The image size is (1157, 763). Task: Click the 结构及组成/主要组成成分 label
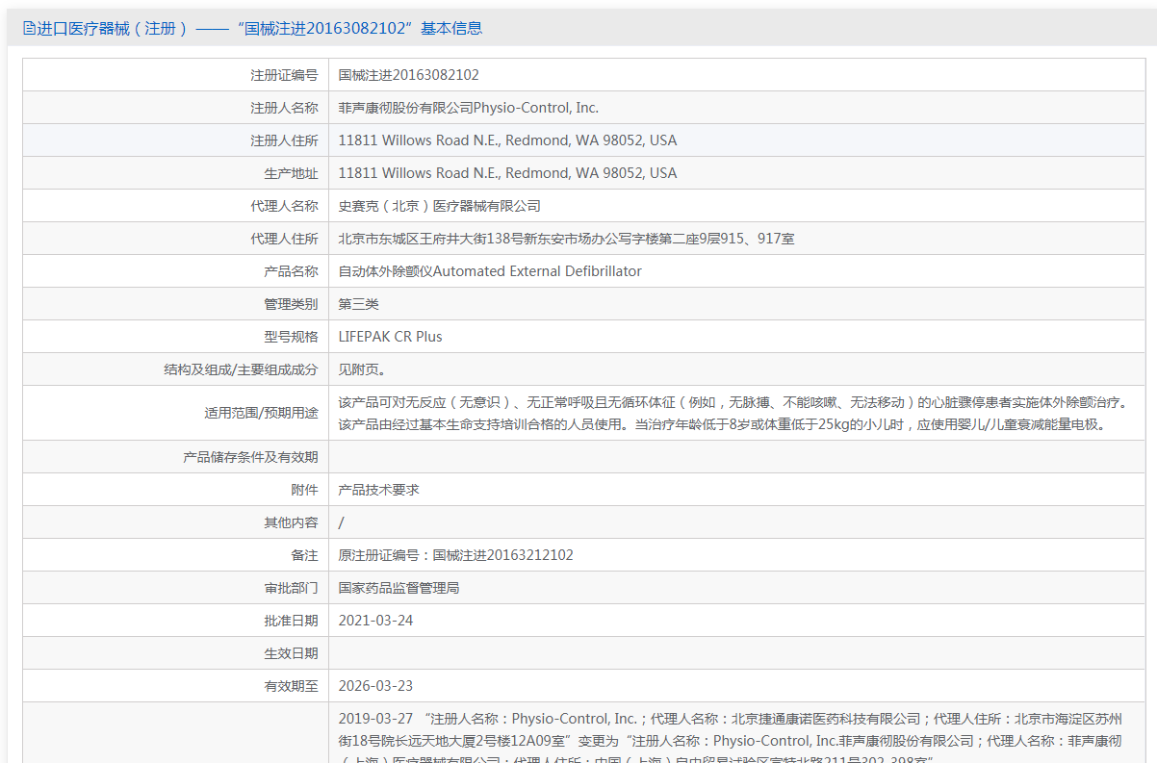(242, 369)
